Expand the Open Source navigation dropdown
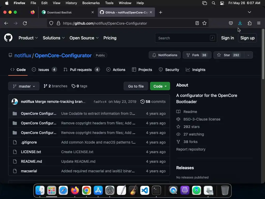 (84, 38)
